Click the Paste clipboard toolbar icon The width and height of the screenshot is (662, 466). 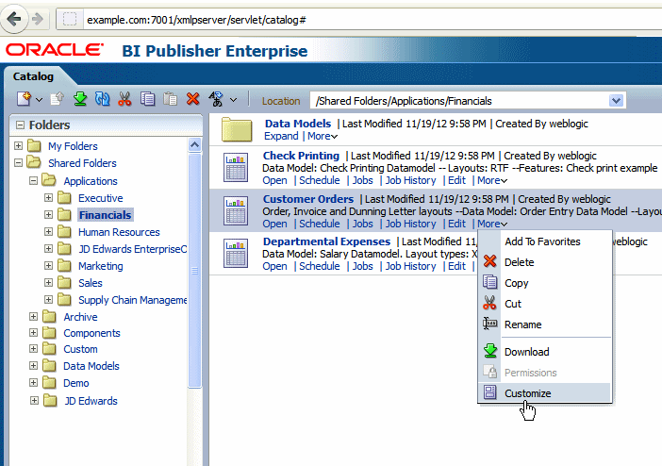(170, 99)
